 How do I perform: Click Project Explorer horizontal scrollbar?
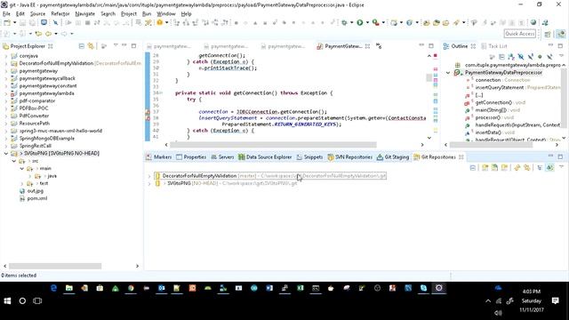(x=55, y=266)
